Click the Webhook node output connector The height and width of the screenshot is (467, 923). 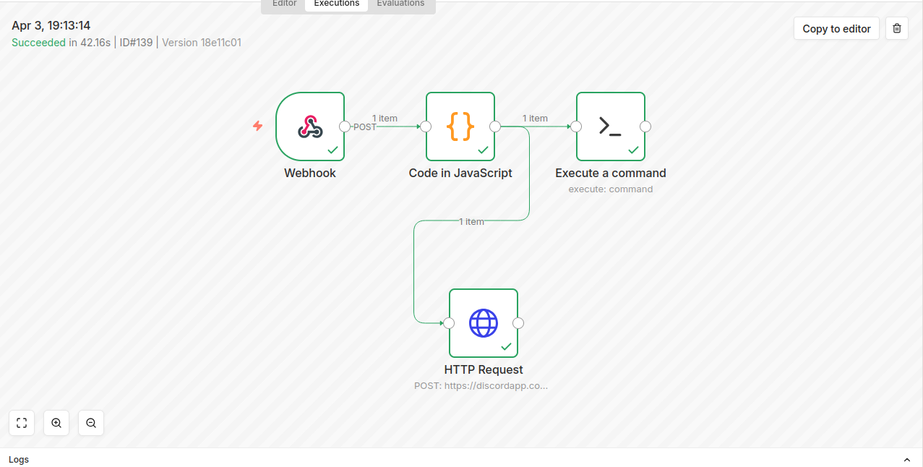(x=345, y=127)
